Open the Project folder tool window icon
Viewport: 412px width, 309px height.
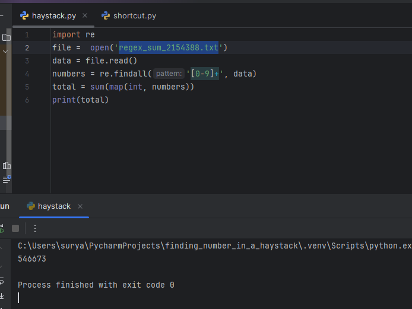(x=7, y=37)
